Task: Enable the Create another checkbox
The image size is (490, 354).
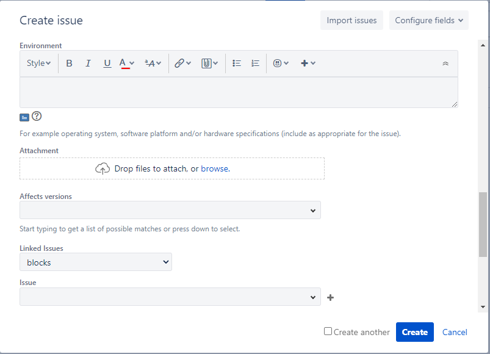Action: pos(328,331)
